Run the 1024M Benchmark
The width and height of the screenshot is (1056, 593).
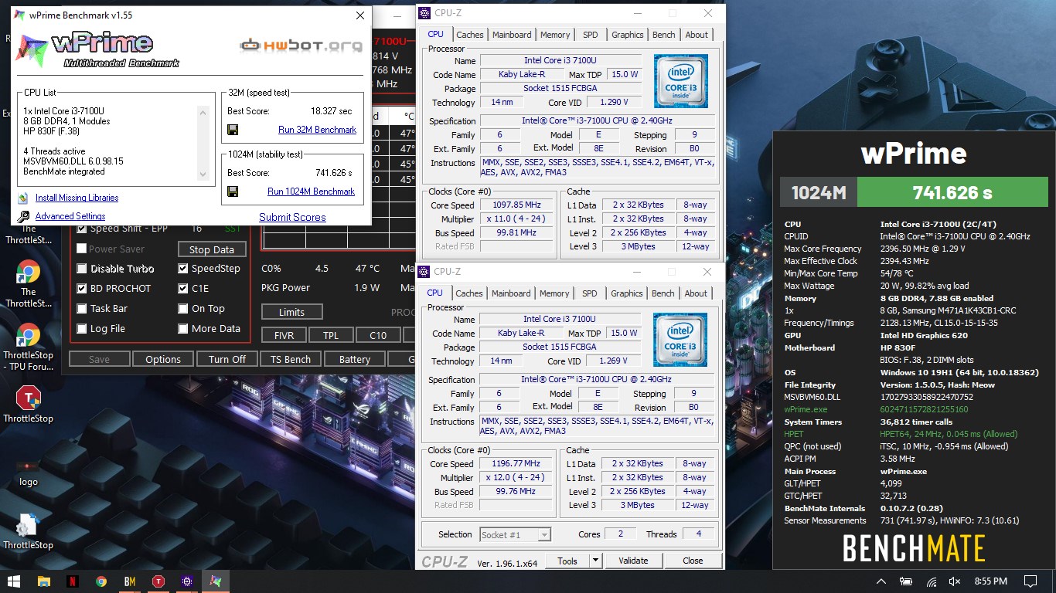click(x=312, y=191)
